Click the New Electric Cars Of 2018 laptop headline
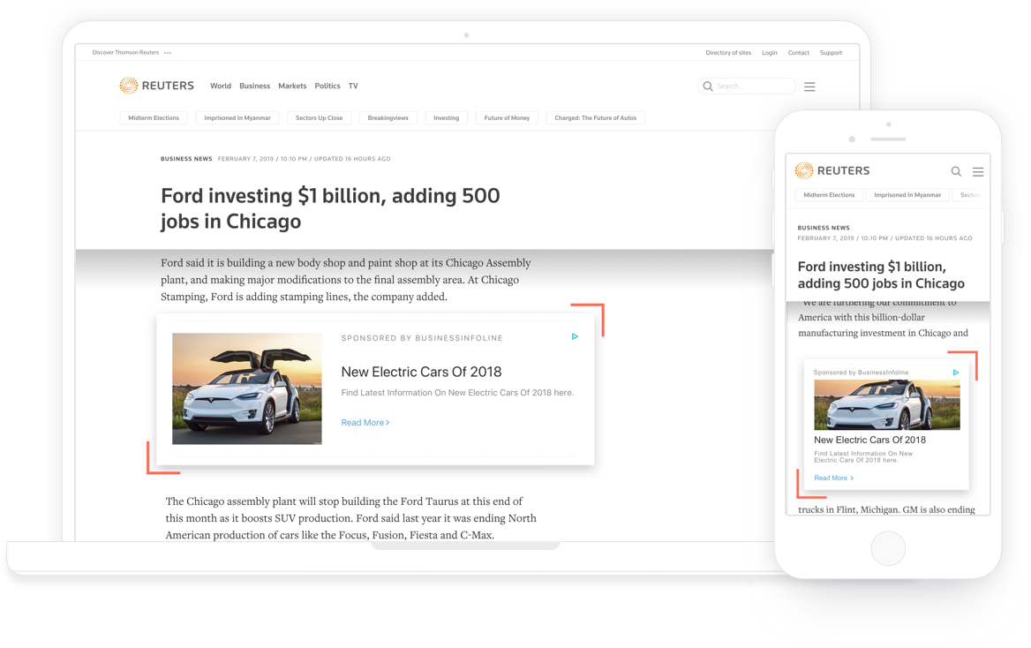This screenshot has width=1031, height=648. [421, 372]
